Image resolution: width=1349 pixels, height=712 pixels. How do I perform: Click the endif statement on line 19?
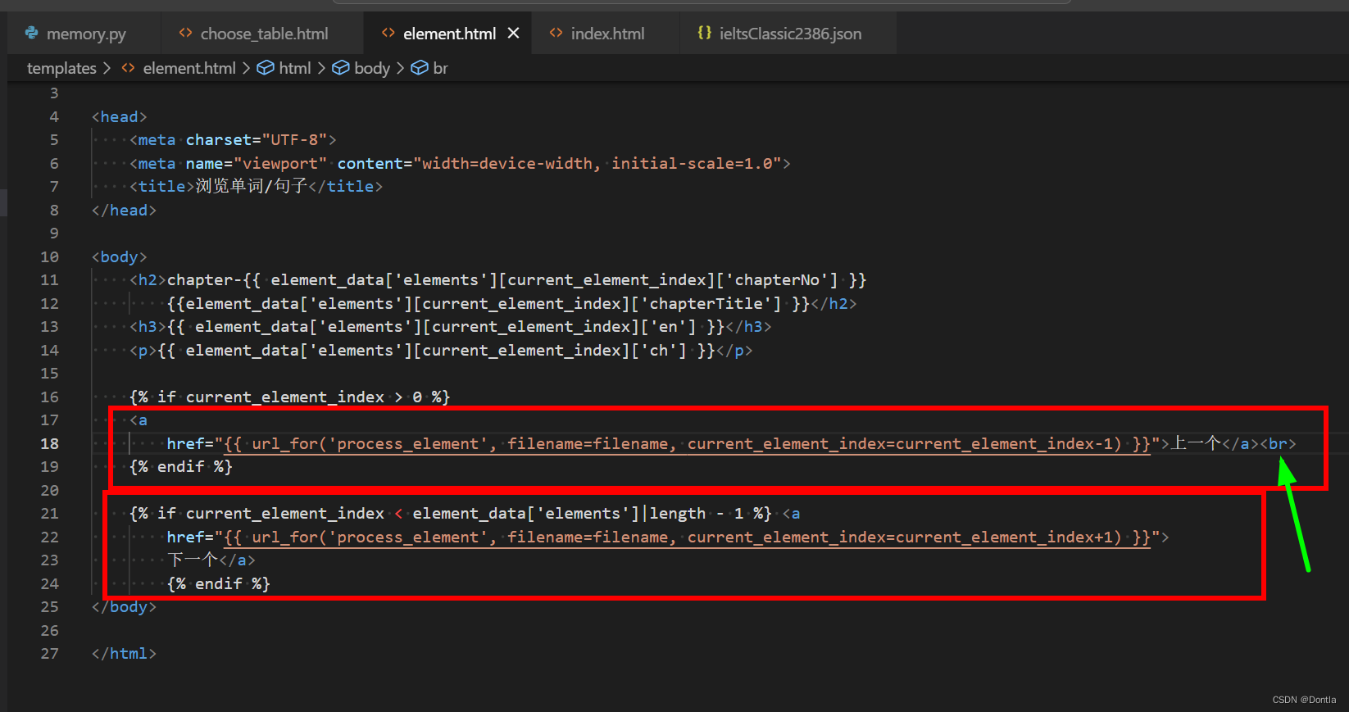click(181, 466)
